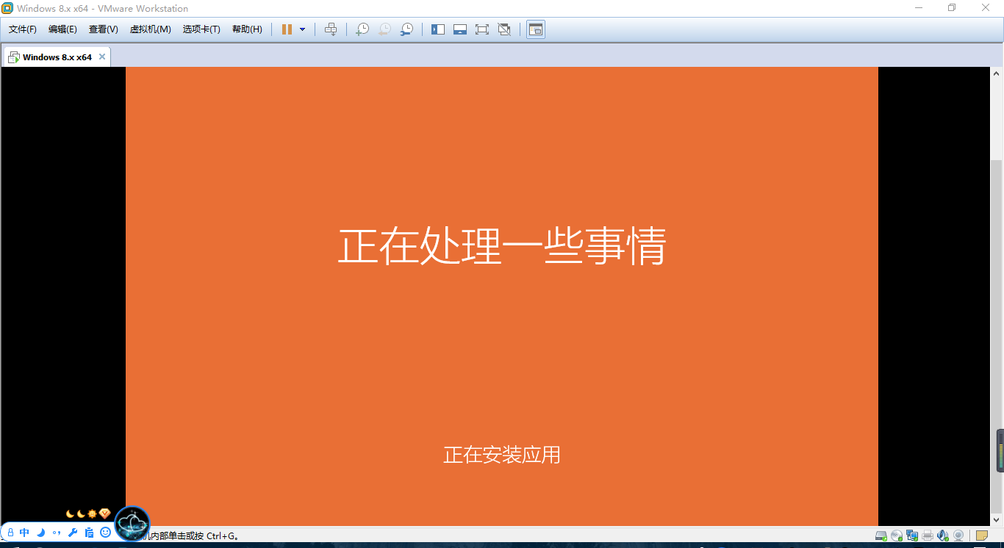Click the virtual CD/DVD drive icon
1004x548 pixels.
pyautogui.click(x=897, y=536)
